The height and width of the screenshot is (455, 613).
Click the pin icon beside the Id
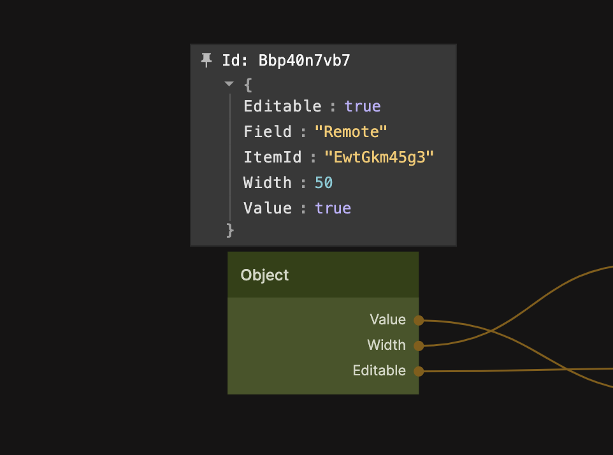pos(206,61)
